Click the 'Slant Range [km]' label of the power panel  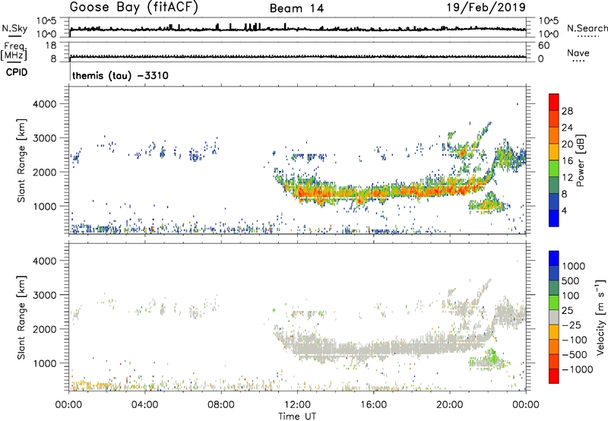(x=21, y=160)
